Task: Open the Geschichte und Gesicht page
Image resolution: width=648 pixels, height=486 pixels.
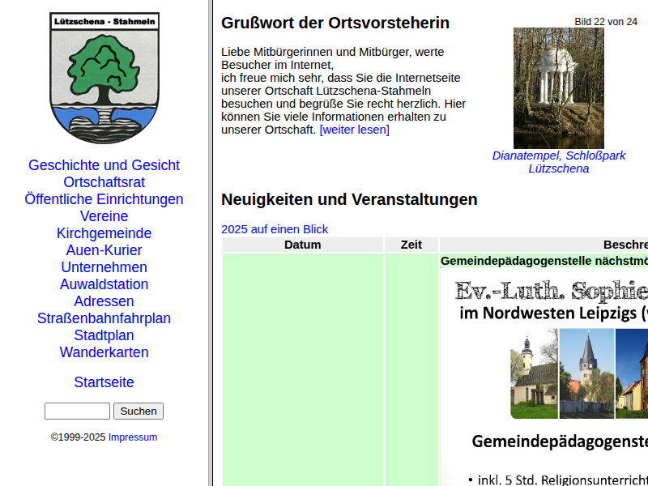Action: coord(104,165)
